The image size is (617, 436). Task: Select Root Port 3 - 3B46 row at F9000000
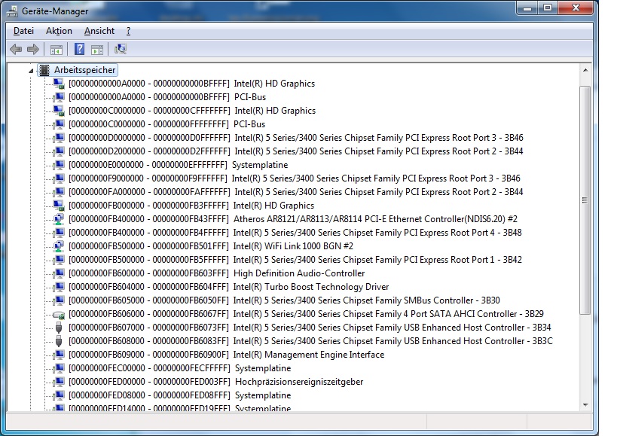tap(295, 178)
